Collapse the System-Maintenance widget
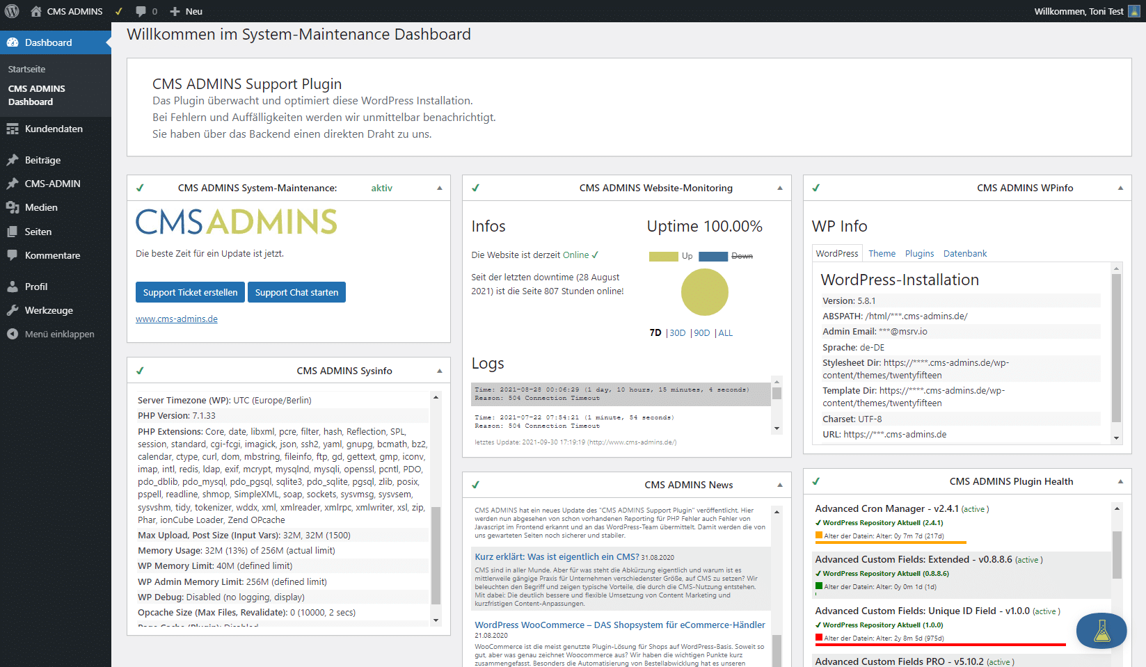The width and height of the screenshot is (1146, 667). point(439,188)
